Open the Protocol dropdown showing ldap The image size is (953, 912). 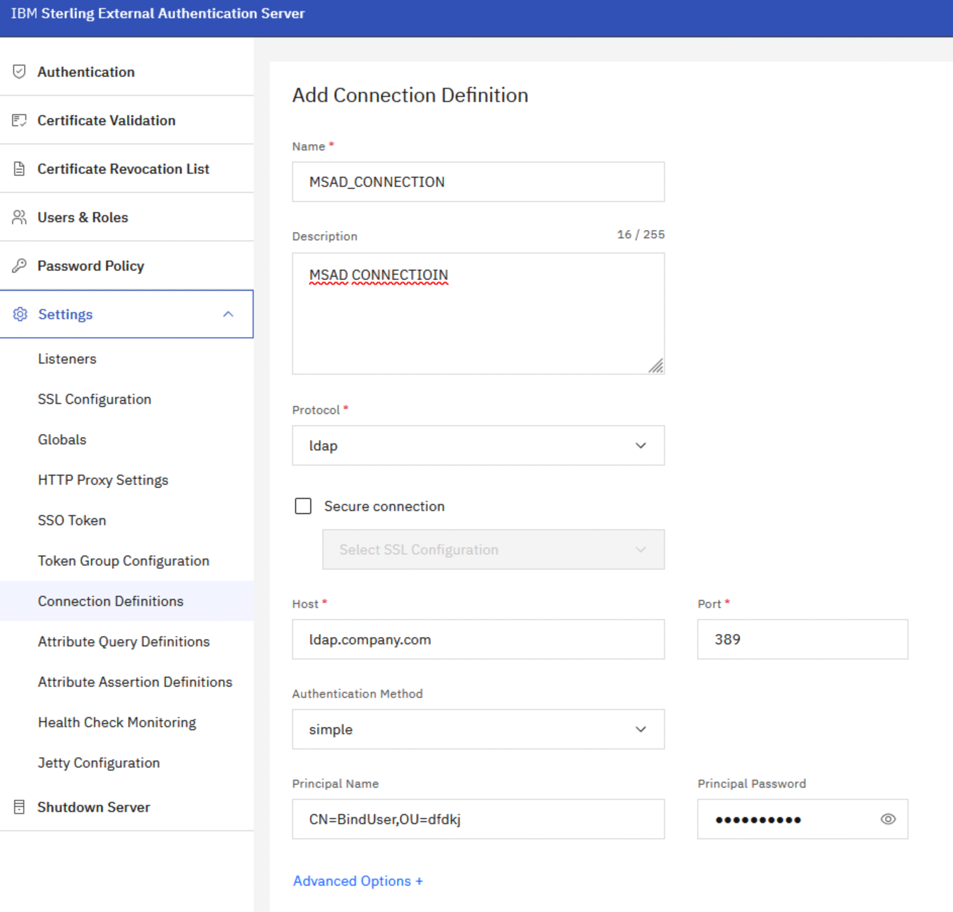(478, 445)
